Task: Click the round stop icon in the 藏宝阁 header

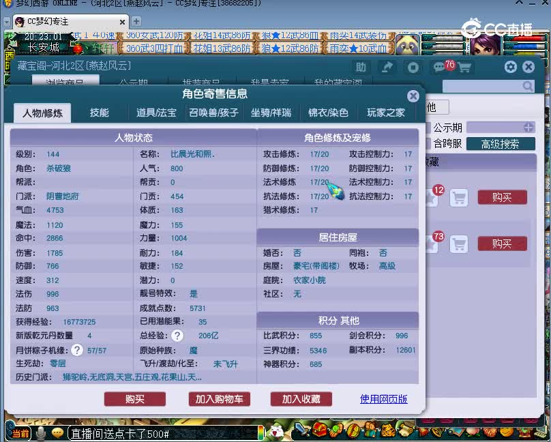Action: (x=413, y=67)
